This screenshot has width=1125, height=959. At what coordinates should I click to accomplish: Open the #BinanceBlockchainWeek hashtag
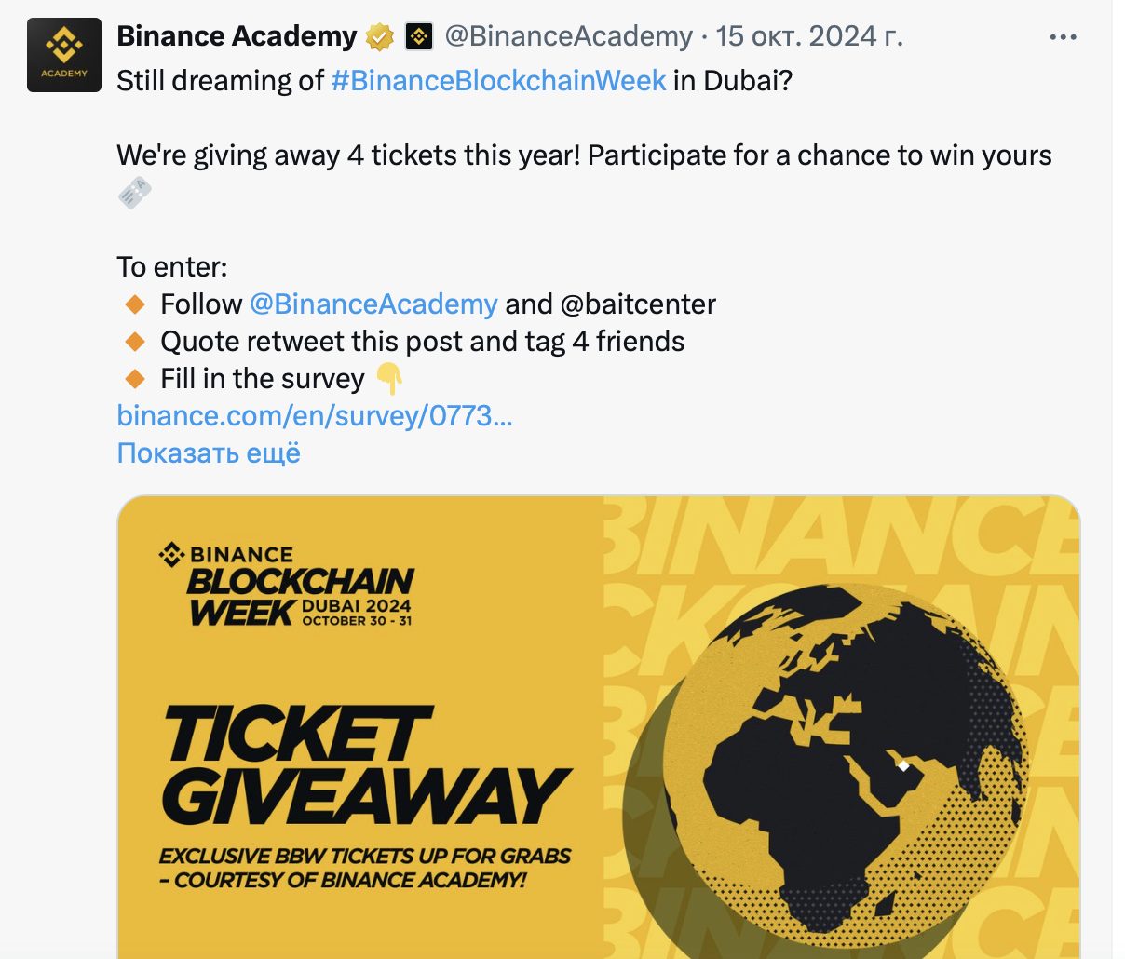coord(498,80)
